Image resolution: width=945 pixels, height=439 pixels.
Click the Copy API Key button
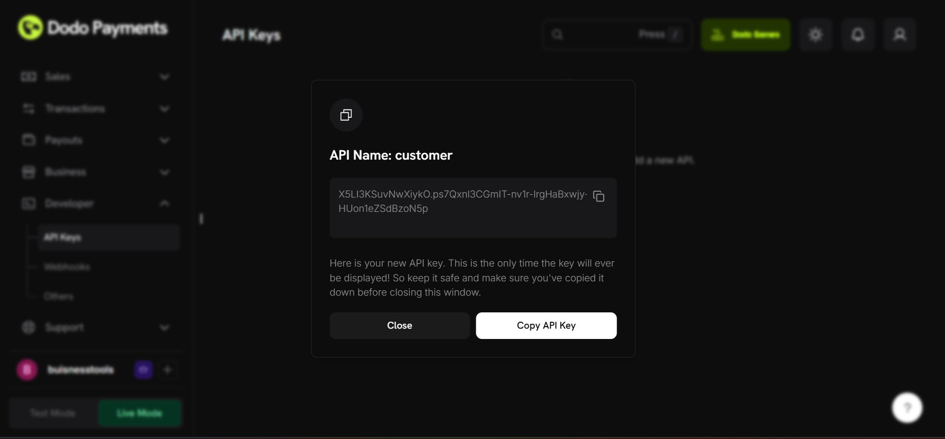(x=546, y=325)
